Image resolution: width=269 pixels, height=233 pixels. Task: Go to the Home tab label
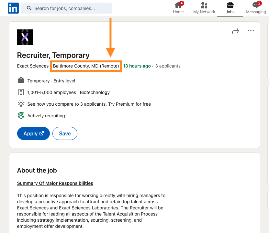[x=178, y=12]
